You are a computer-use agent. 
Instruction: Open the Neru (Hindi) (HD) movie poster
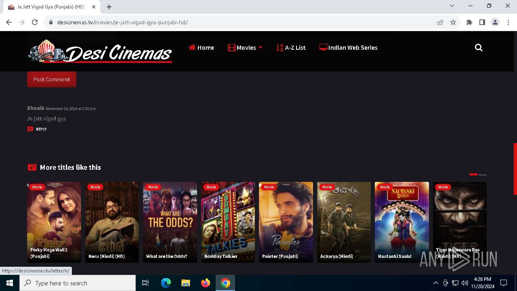pyautogui.click(x=112, y=222)
